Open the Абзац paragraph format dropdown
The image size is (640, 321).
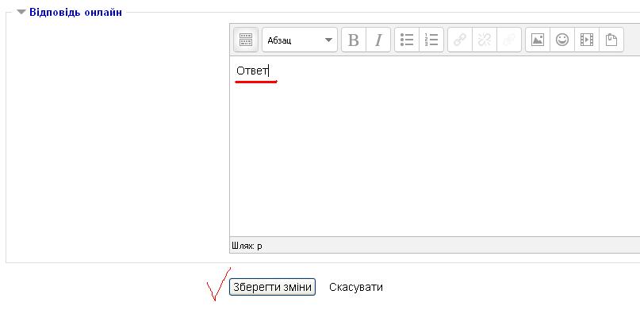(300, 40)
